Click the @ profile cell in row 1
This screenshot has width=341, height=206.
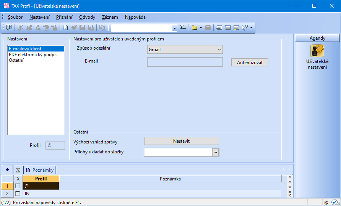click(x=41, y=186)
